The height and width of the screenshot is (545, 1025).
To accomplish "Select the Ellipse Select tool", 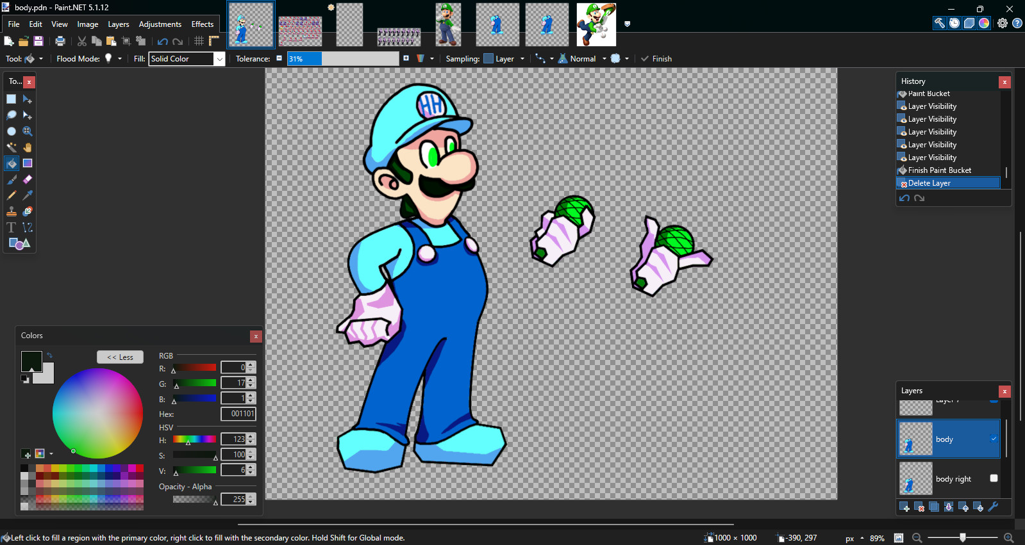I will pos(12,131).
